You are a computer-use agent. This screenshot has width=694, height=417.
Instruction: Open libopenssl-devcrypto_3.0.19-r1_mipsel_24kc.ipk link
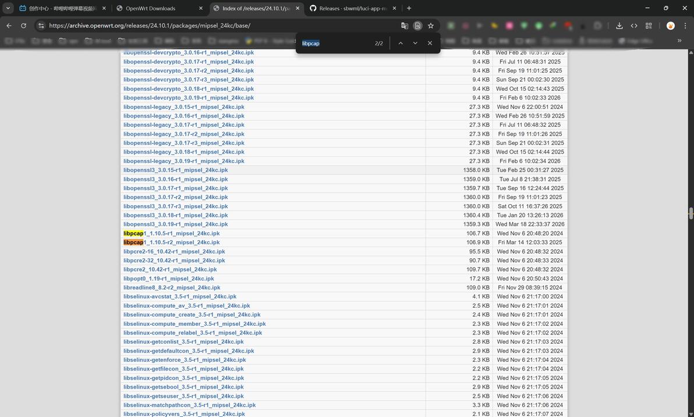click(x=189, y=98)
